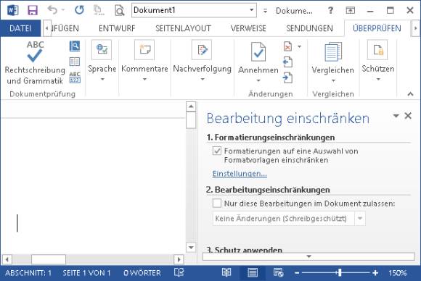This screenshot has height=281, width=421.
Task: Open the ABC 123 word count icon
Action: 75,77
